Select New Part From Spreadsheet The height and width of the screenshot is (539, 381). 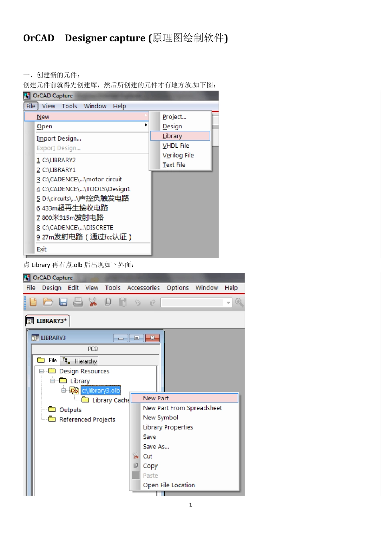pos(182,408)
